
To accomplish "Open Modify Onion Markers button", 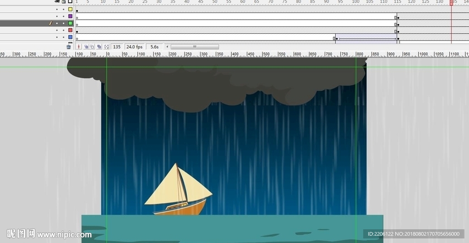I will [x=106, y=47].
